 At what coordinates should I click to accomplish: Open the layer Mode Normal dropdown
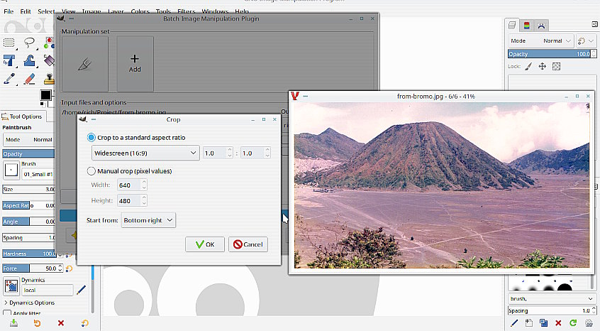click(540, 40)
